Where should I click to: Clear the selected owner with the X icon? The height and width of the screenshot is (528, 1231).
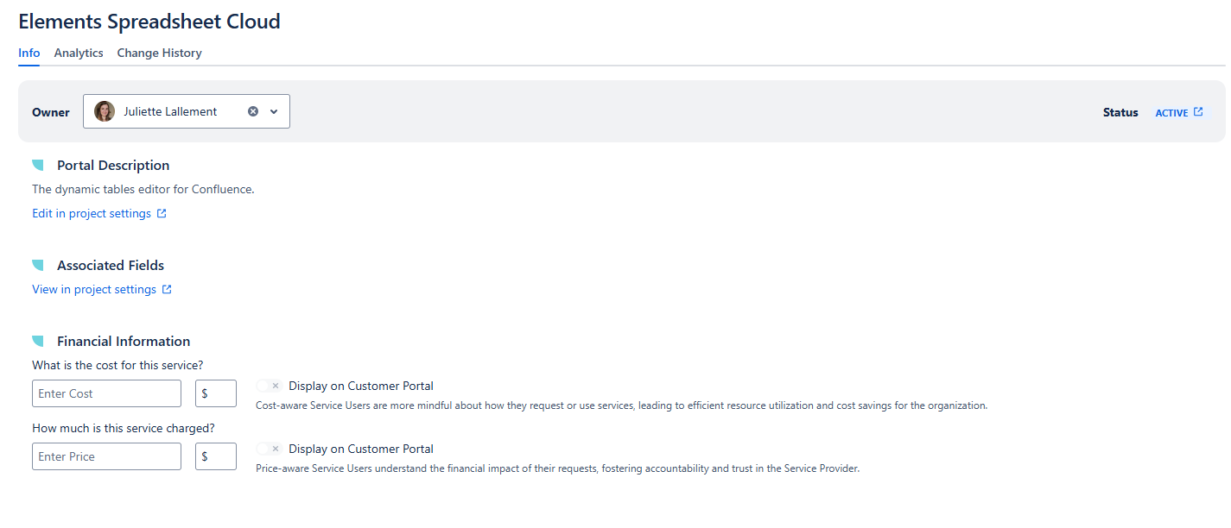(x=253, y=111)
